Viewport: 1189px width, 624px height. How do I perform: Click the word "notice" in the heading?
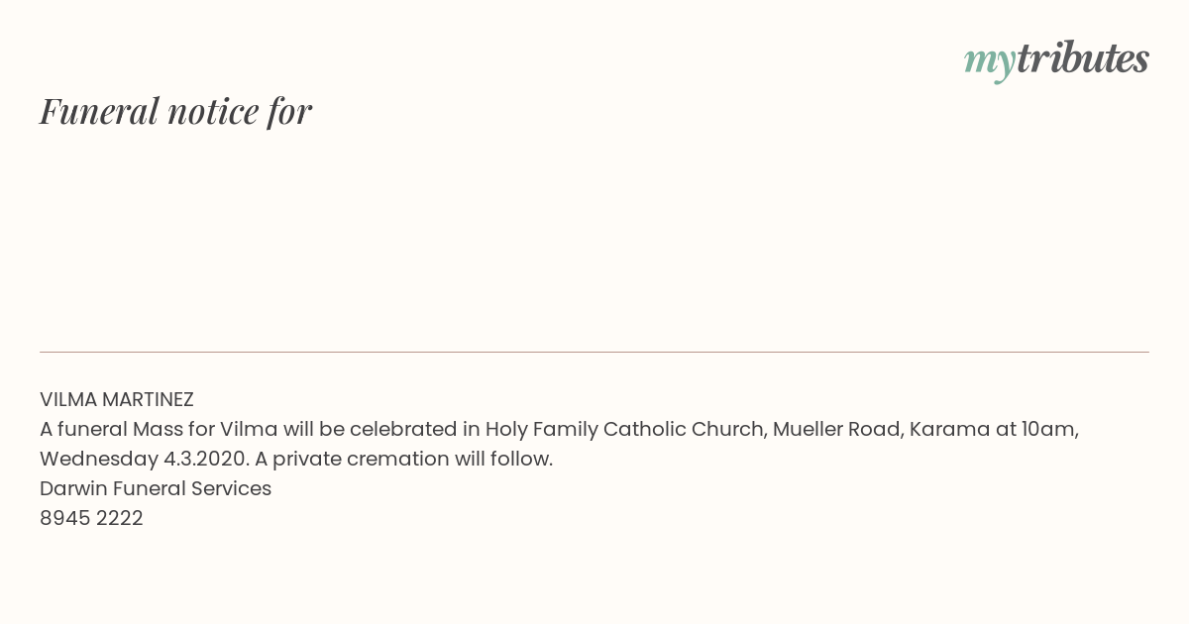pyautogui.click(x=213, y=111)
